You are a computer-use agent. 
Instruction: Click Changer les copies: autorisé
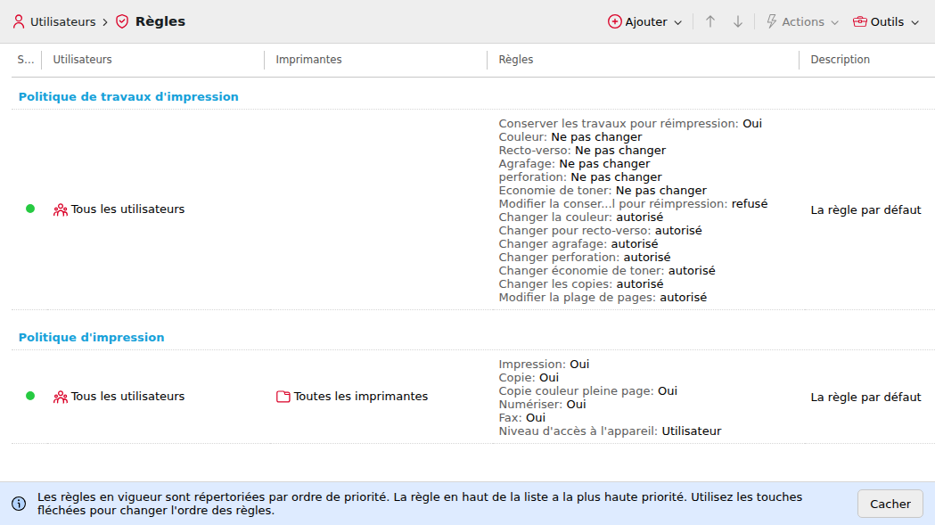pos(581,284)
